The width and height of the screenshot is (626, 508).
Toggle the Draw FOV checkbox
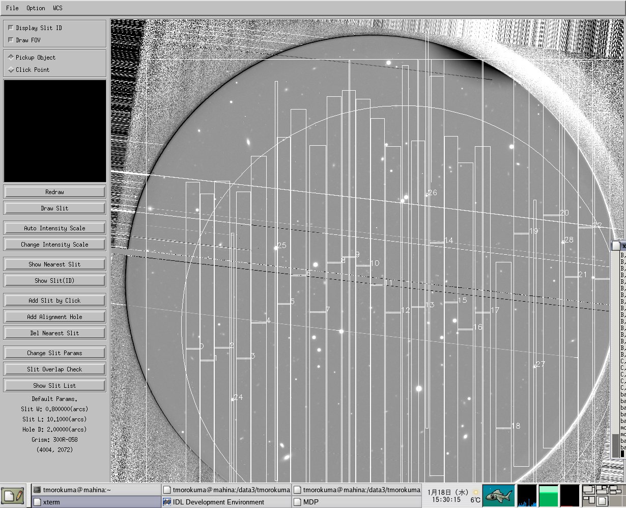click(11, 40)
